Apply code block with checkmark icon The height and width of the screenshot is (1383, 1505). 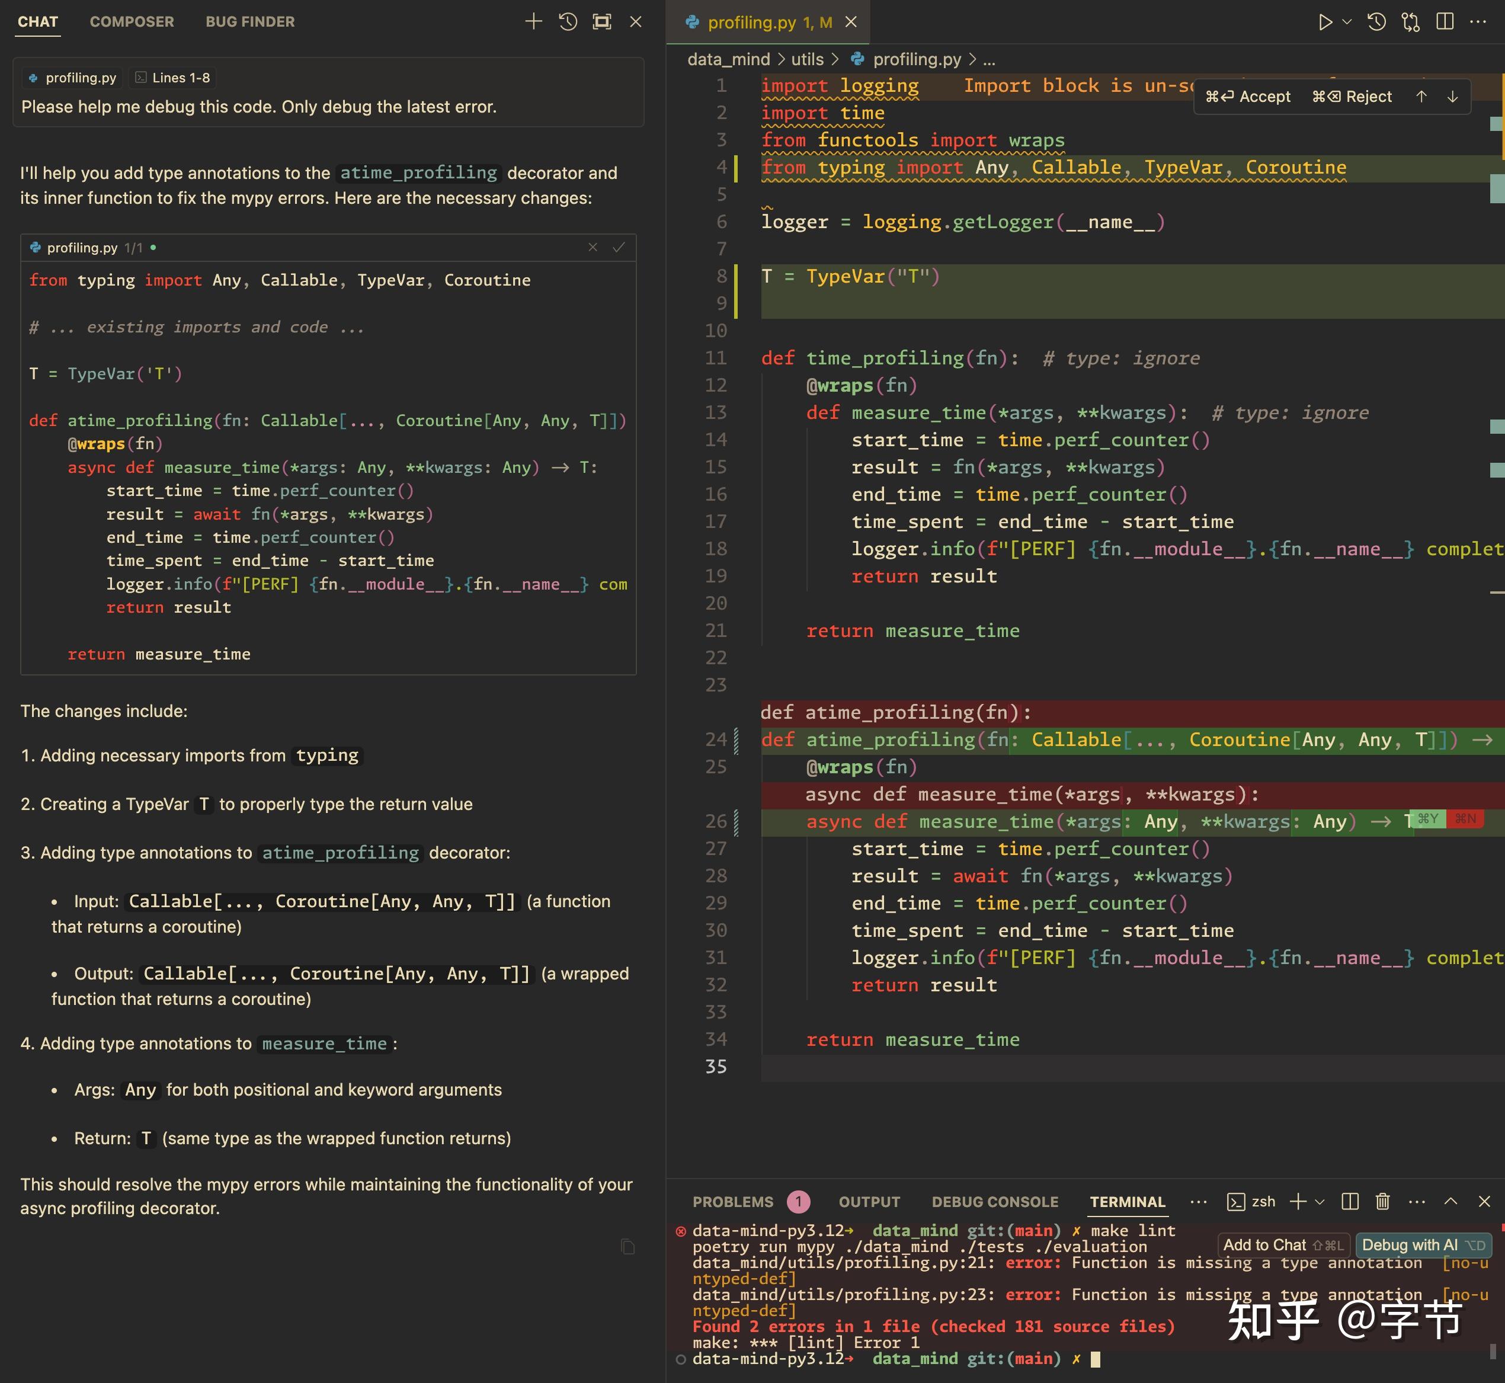pos(619,248)
